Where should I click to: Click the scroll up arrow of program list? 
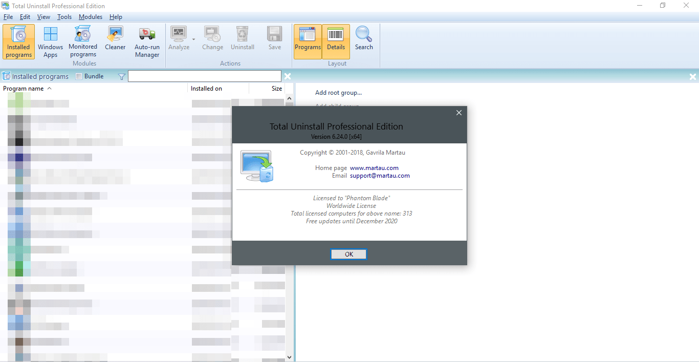[x=289, y=98]
